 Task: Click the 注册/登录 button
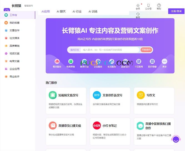176,11
